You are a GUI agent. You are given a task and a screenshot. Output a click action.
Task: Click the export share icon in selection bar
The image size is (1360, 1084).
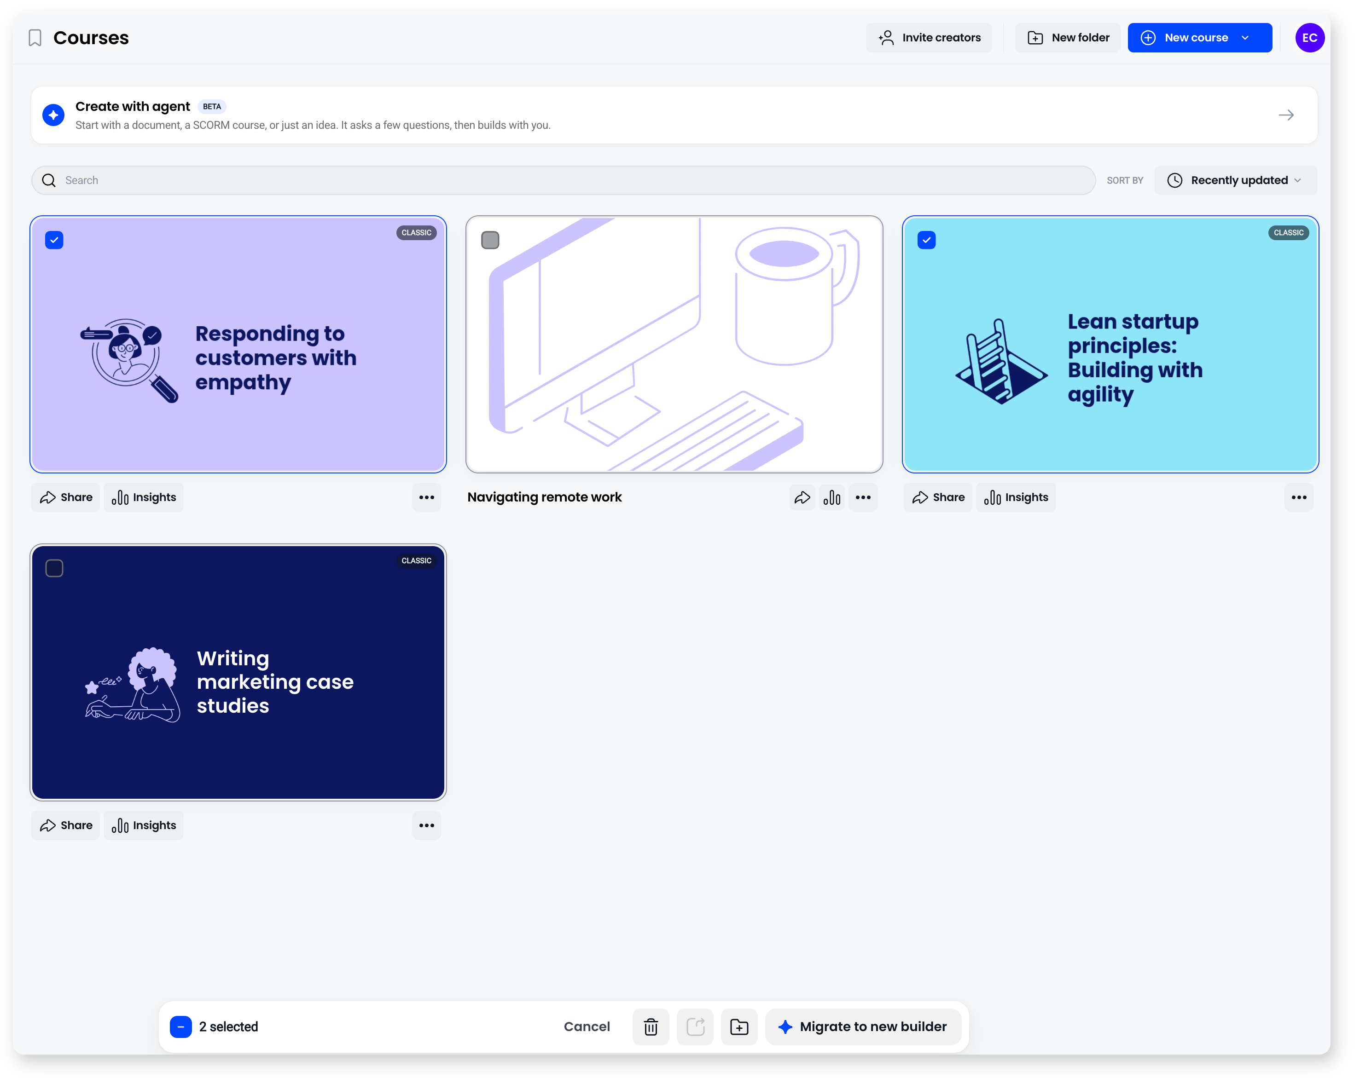tap(695, 1026)
